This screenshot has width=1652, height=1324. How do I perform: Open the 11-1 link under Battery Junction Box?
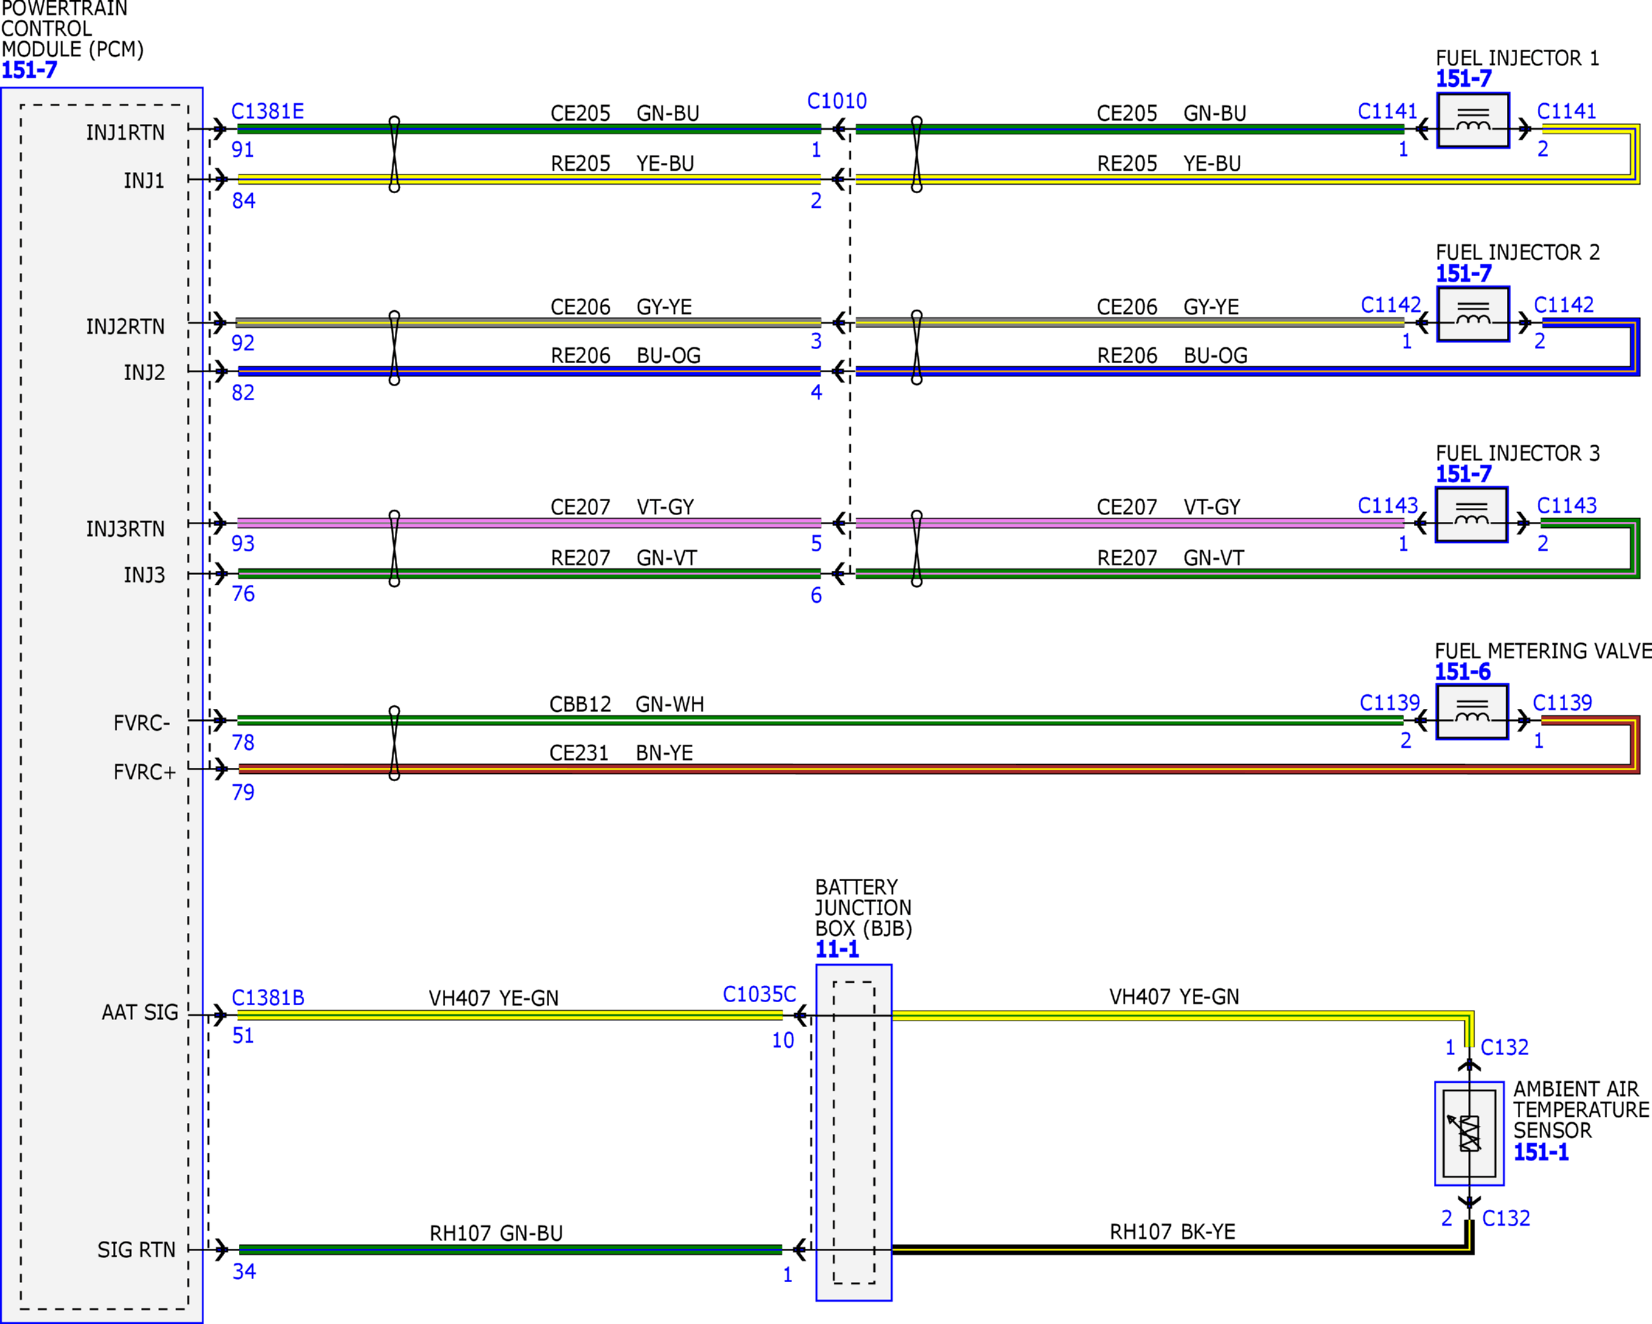click(x=837, y=949)
